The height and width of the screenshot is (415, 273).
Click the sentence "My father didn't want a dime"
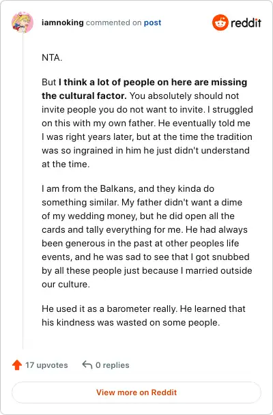(x=182, y=203)
